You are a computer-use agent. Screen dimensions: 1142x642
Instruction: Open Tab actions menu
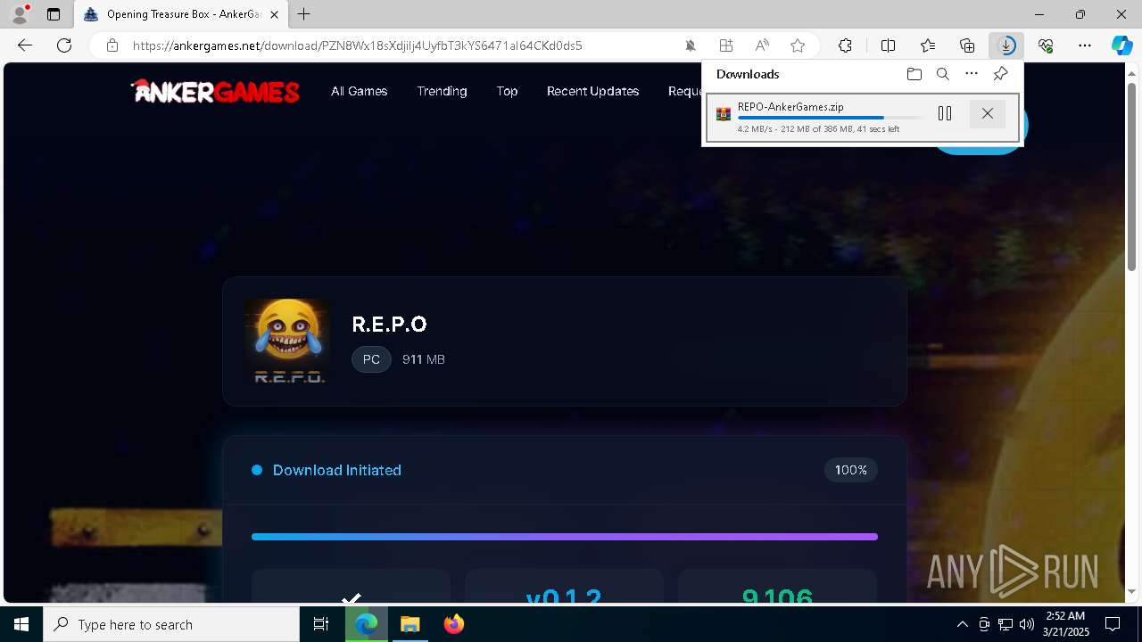pos(54,14)
